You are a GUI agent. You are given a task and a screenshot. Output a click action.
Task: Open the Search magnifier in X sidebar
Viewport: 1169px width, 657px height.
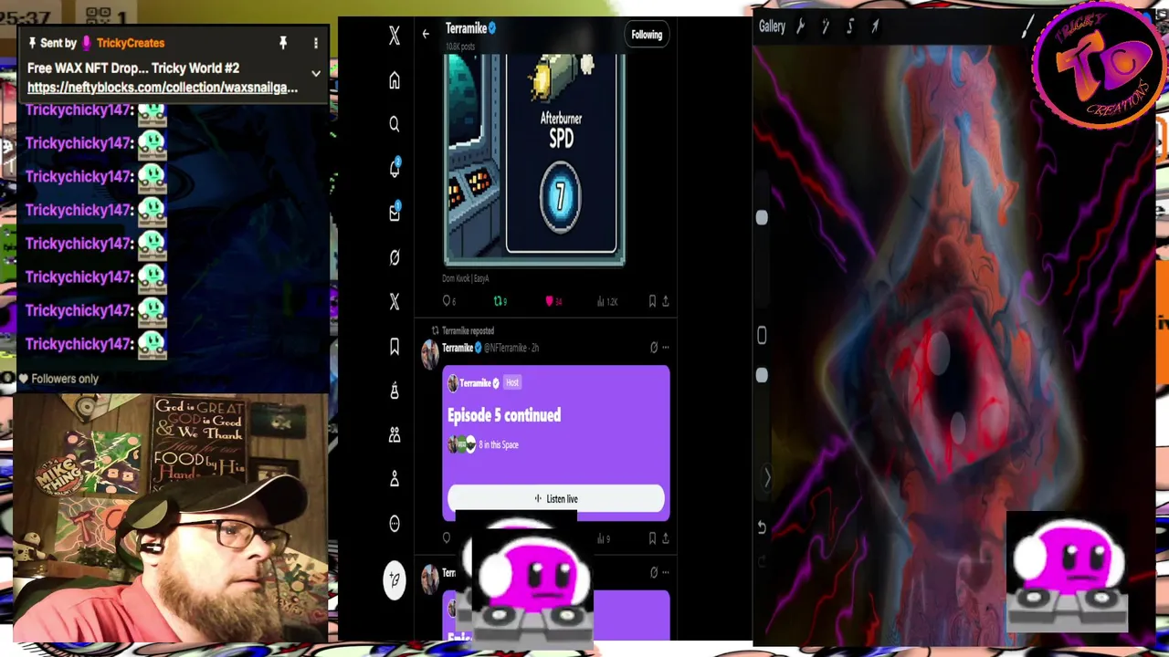395,124
